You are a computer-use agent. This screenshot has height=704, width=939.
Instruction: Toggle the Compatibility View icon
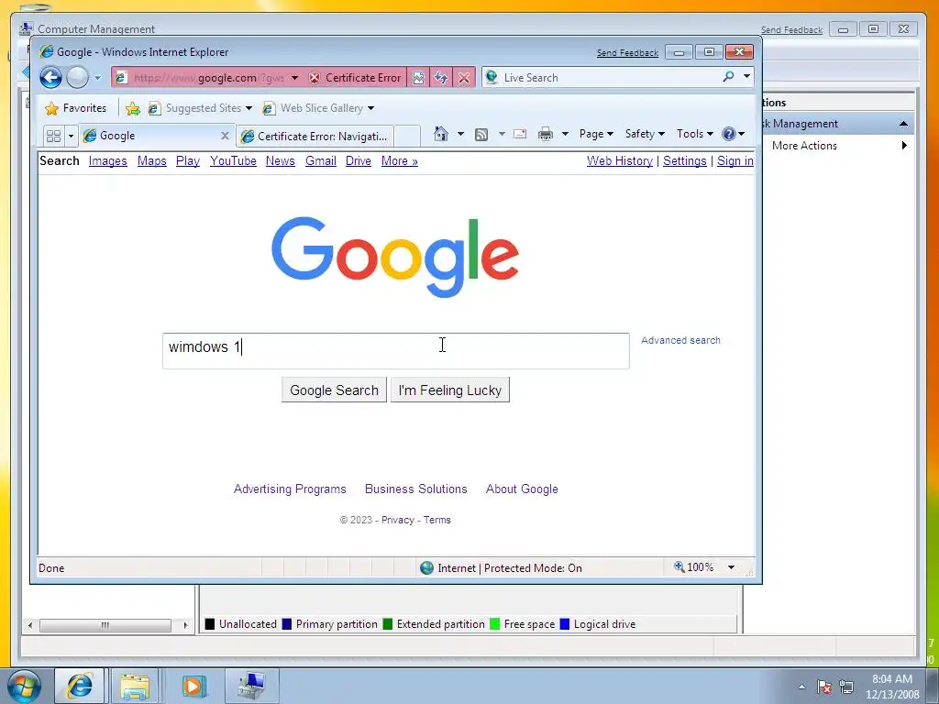click(x=418, y=78)
